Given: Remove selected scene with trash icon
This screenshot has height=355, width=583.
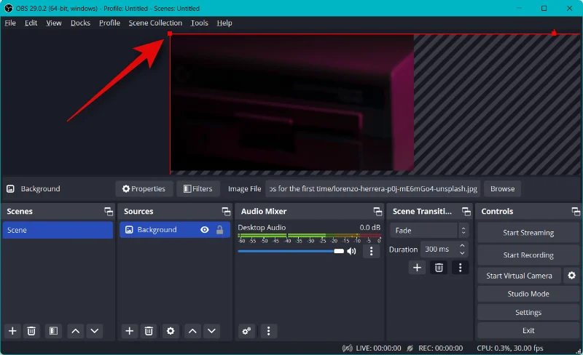Looking at the screenshot, I should (31, 331).
